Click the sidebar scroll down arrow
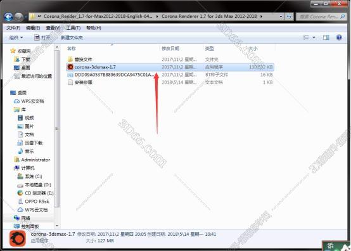This screenshot has height=251, width=351. (x=57, y=226)
